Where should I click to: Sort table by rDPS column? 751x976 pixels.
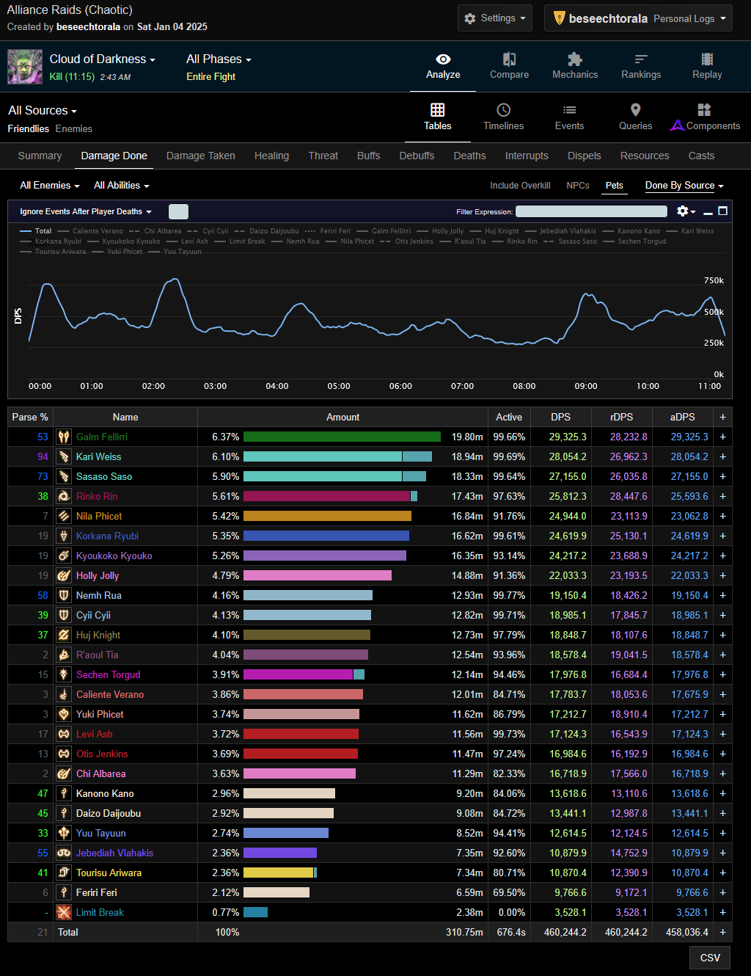pos(621,417)
